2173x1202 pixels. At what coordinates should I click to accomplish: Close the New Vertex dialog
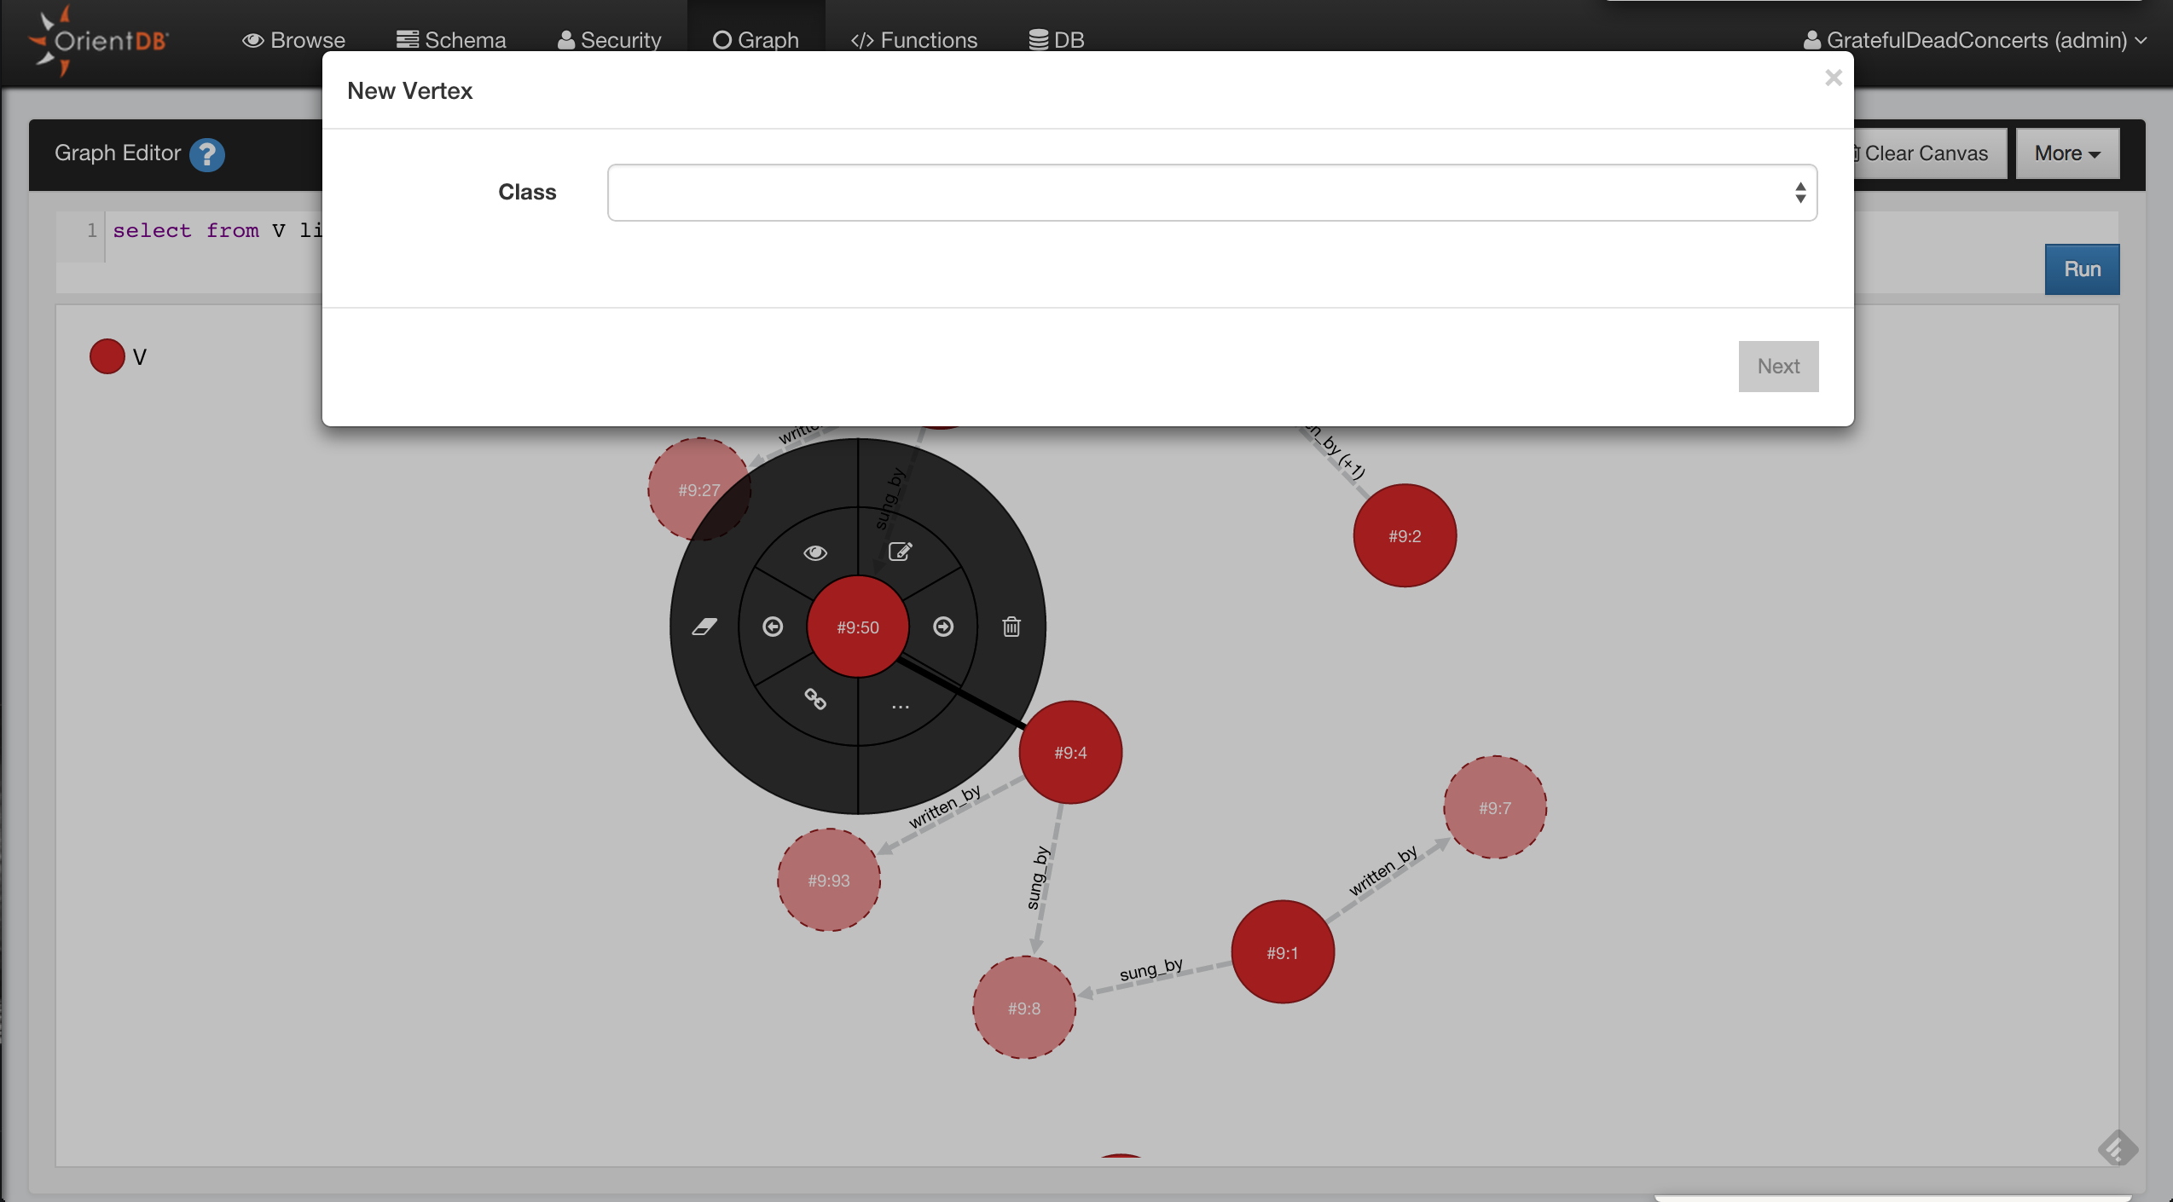pyautogui.click(x=1834, y=78)
